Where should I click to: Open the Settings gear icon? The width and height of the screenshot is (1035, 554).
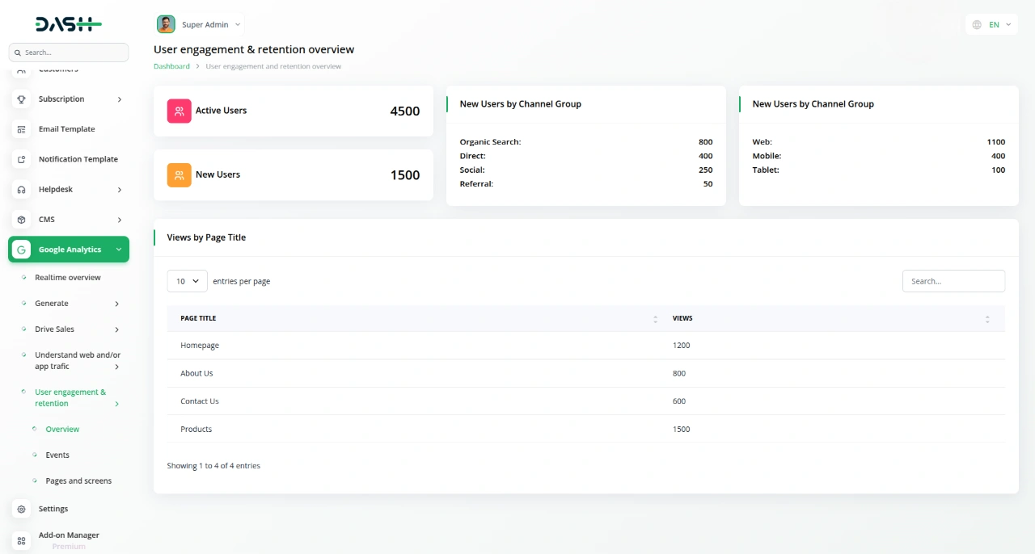click(20, 508)
